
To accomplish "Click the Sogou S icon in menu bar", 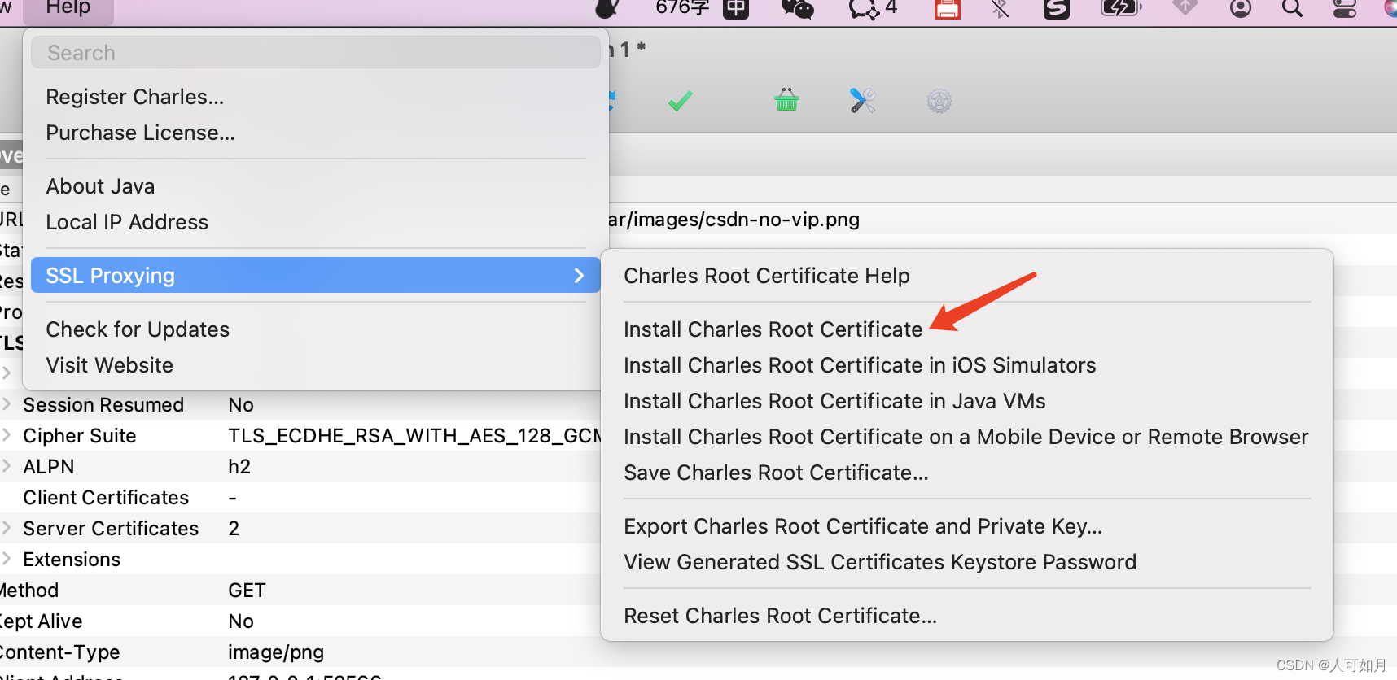I will tap(1057, 8).
